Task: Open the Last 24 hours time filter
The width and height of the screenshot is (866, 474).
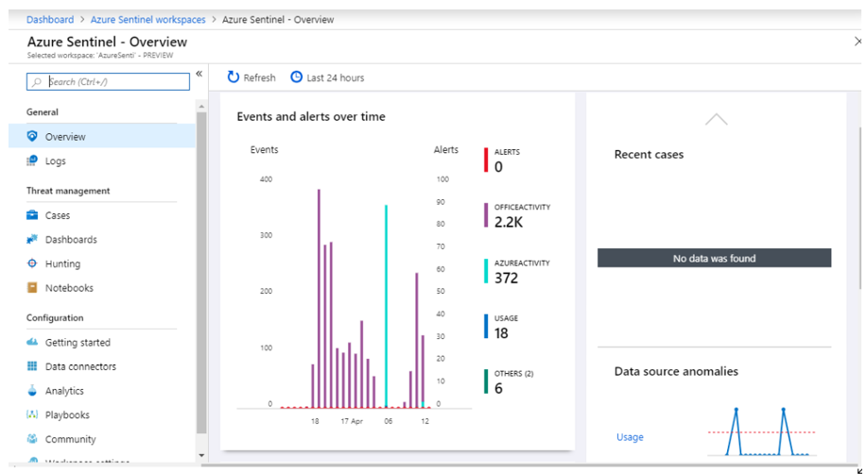Action: 327,77
